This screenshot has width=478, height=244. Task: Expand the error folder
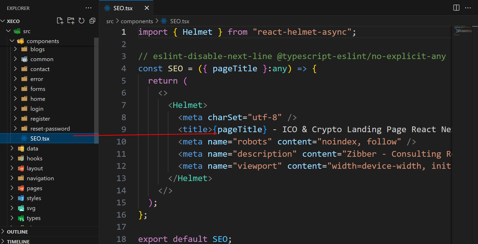click(15, 79)
